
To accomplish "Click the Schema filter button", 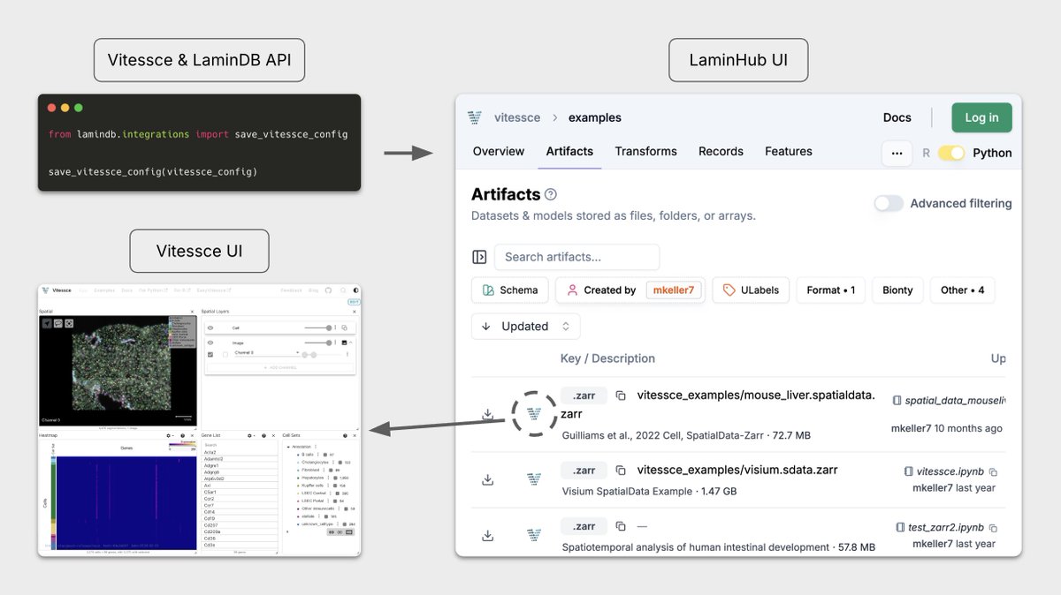I will 510,290.
